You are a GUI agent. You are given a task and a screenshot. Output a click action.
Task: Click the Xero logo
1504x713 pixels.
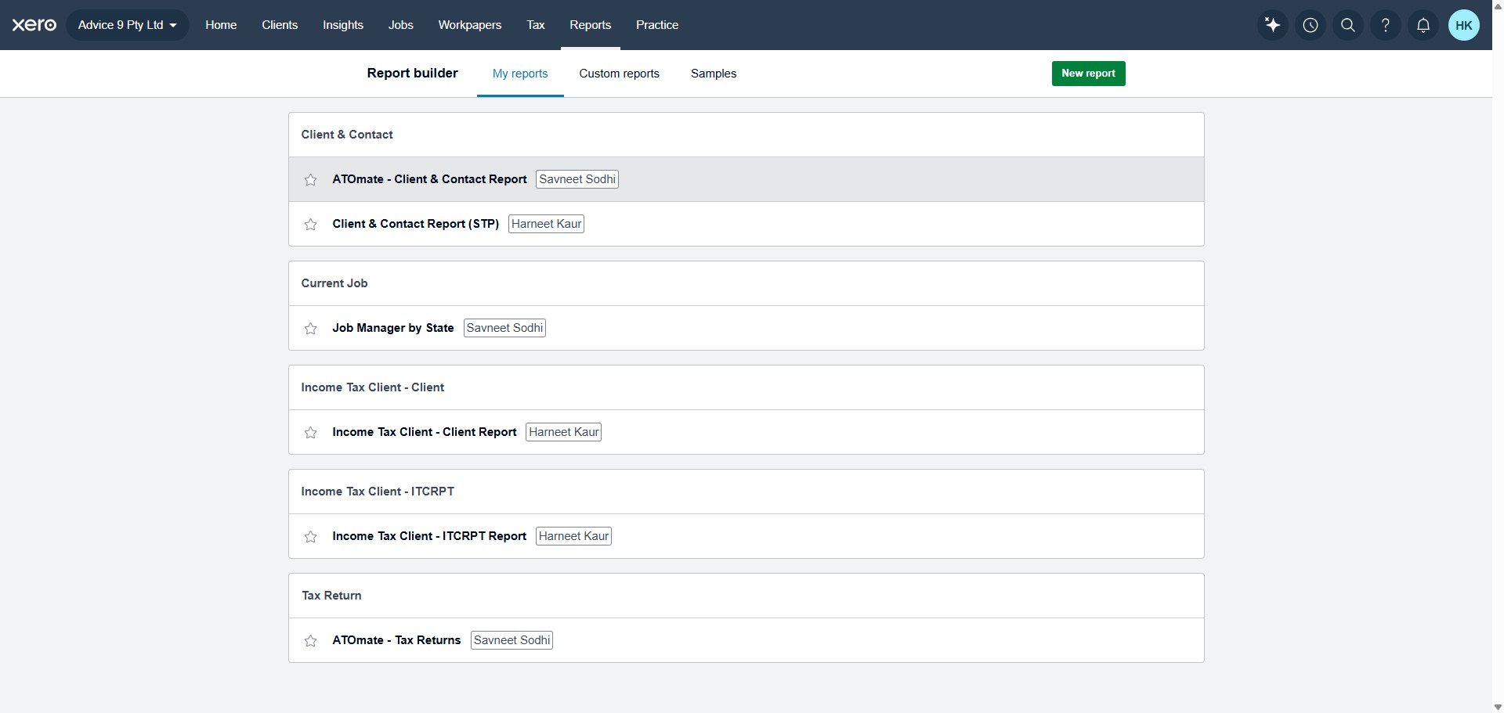click(x=34, y=25)
